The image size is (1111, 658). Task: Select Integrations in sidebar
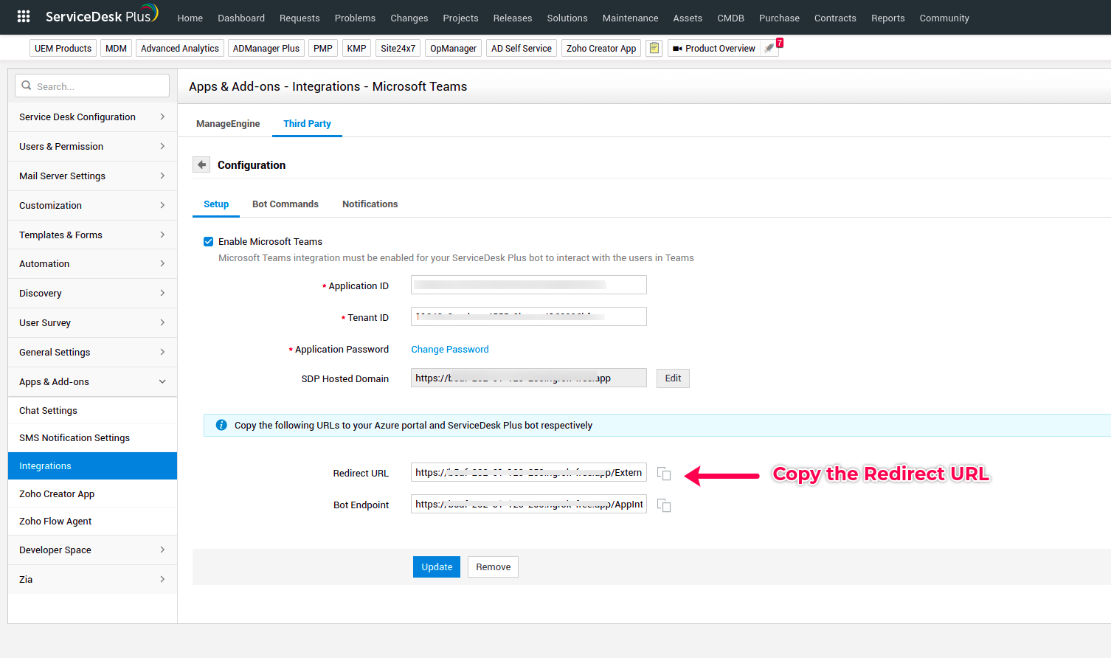click(x=92, y=466)
